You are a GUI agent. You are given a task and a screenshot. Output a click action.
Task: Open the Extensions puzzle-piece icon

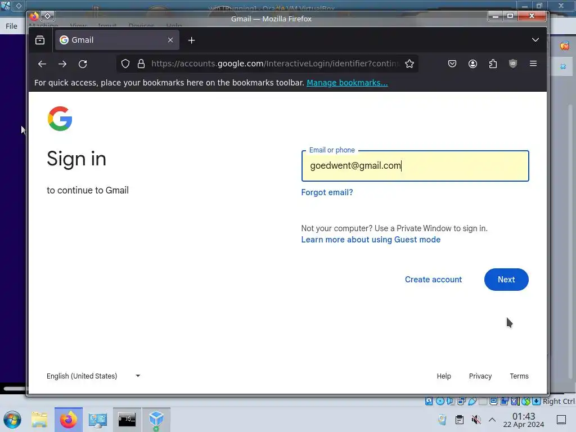493,64
